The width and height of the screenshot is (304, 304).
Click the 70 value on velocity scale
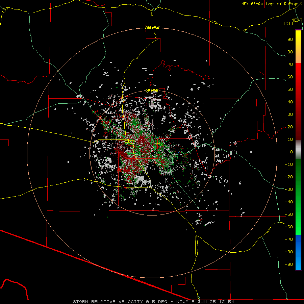(290, 65)
